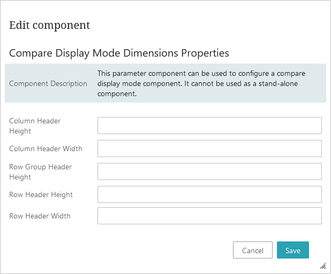Select the Row Group Header Height field
Viewport: 331px width, 274px height.
click(x=209, y=171)
